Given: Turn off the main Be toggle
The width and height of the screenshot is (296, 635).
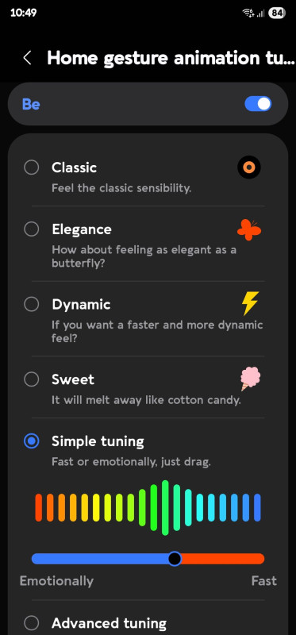Looking at the screenshot, I should [258, 104].
